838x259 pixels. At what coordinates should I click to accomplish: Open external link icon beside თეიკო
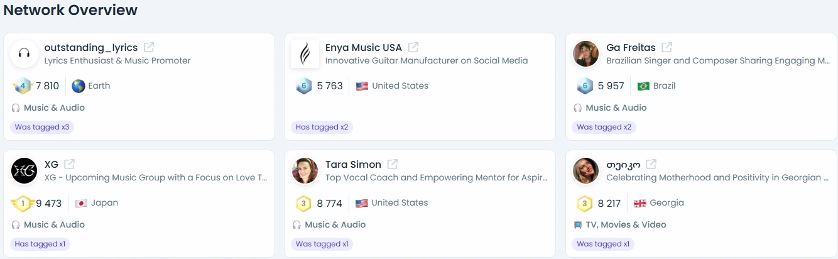coord(651,164)
